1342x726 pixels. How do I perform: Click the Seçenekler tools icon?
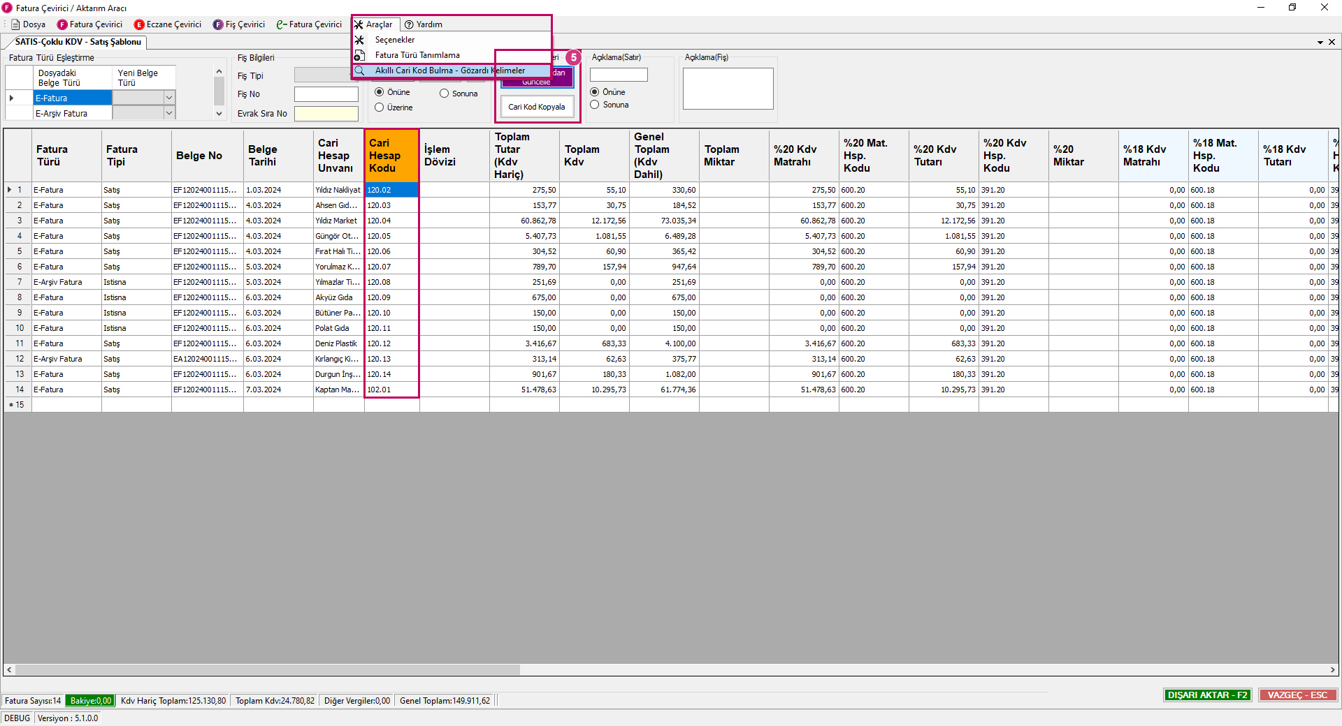tap(359, 40)
